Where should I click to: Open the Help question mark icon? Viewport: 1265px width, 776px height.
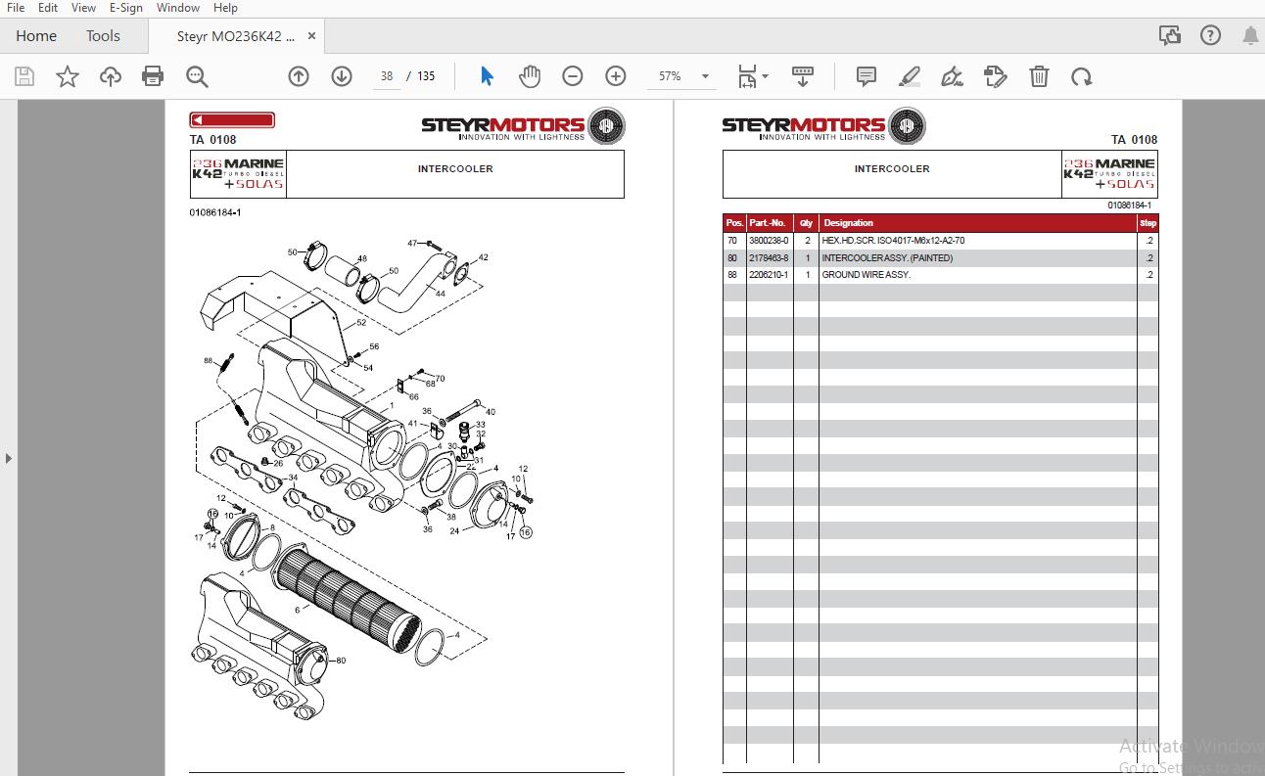1211,36
